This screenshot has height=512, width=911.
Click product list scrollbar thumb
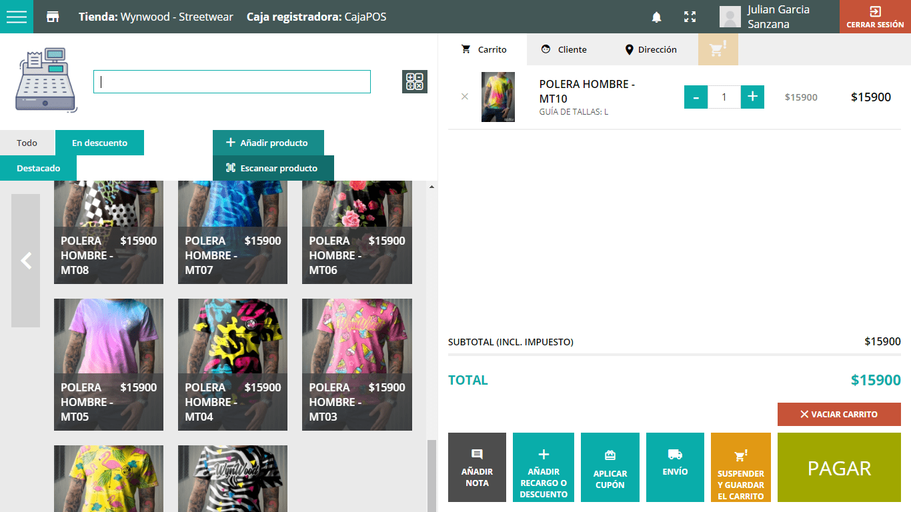(x=431, y=475)
